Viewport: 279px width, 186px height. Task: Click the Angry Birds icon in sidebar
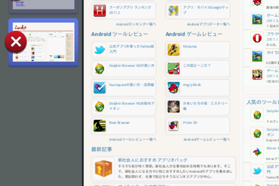[257, 3]
